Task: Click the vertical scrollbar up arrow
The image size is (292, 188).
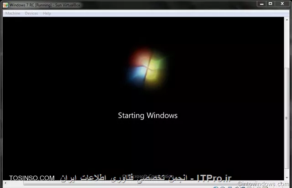Action: tap(287, 19)
